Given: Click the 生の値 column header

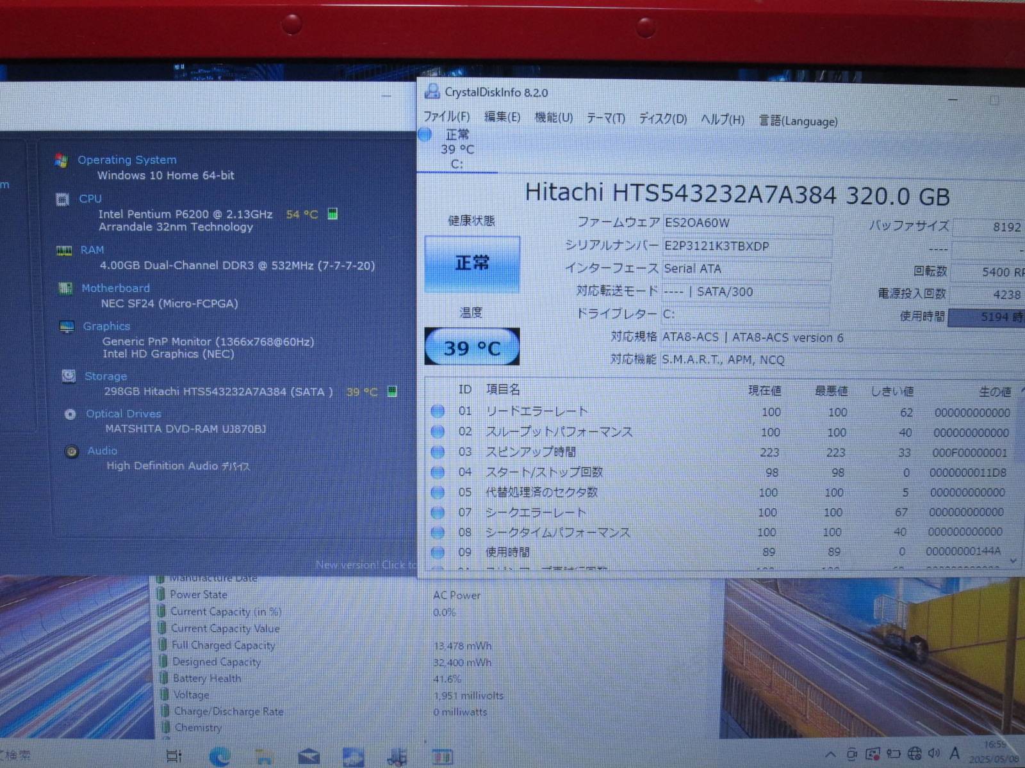Looking at the screenshot, I should coord(995,392).
